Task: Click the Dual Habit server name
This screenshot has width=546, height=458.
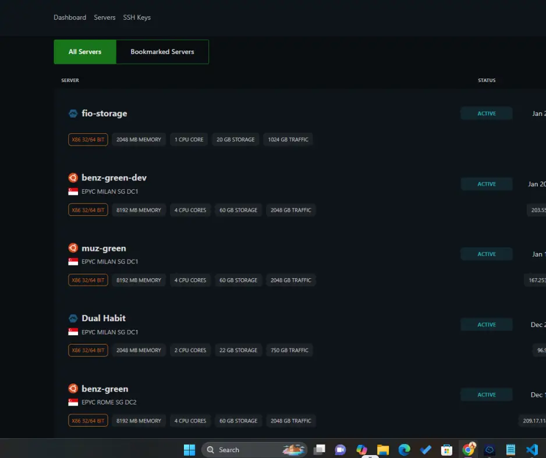Action: coord(104,318)
